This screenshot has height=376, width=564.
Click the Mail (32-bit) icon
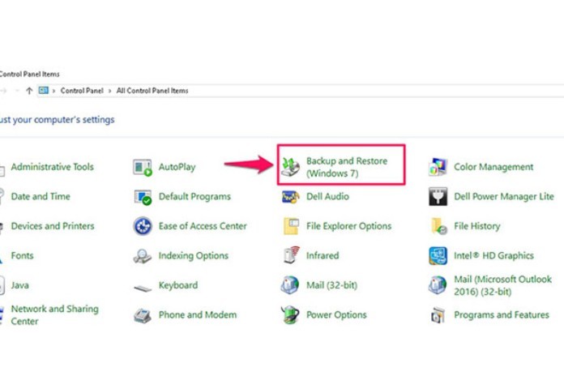(290, 285)
